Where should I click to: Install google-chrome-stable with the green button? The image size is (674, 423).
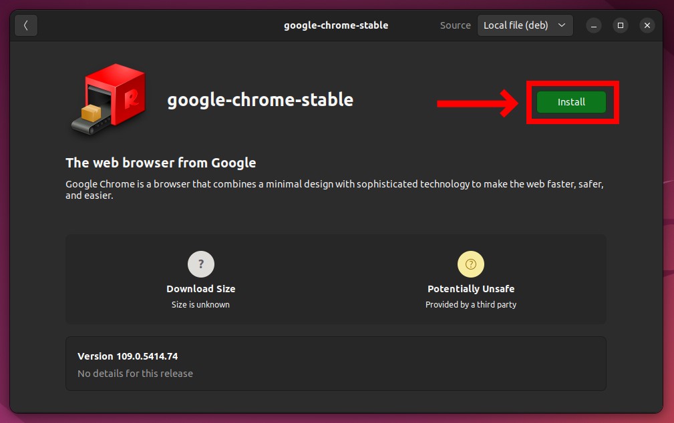571,102
